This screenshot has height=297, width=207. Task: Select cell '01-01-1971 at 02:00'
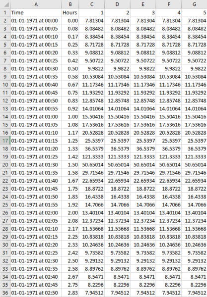tap(36, 213)
